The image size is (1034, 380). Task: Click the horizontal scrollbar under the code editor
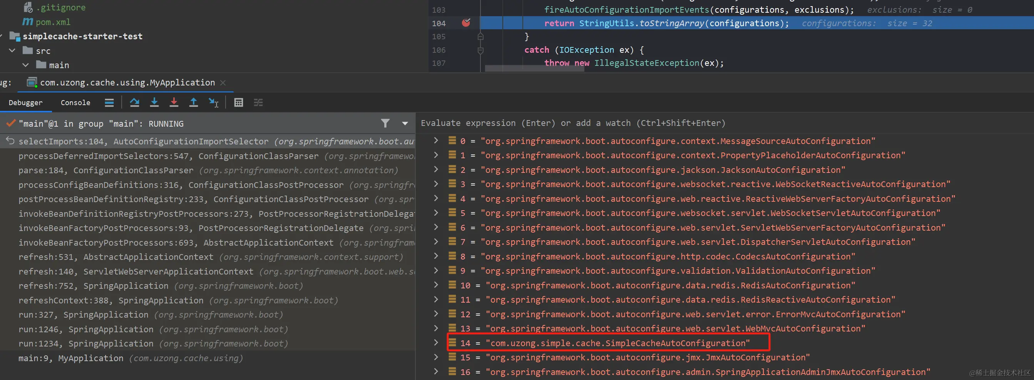(534, 69)
